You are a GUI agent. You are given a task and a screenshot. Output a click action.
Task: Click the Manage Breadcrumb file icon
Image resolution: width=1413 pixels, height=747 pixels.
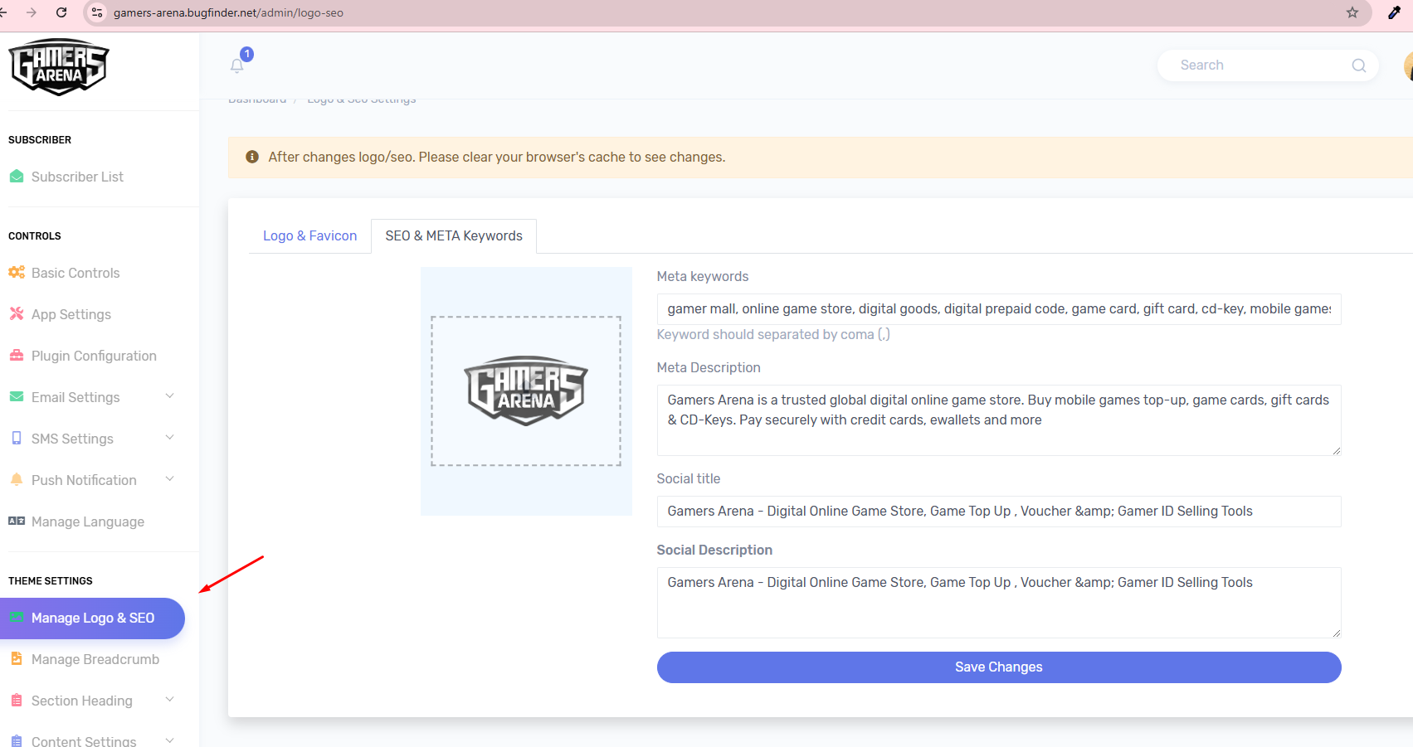[17, 658]
